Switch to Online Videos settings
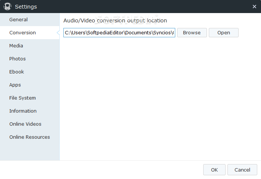 point(25,124)
